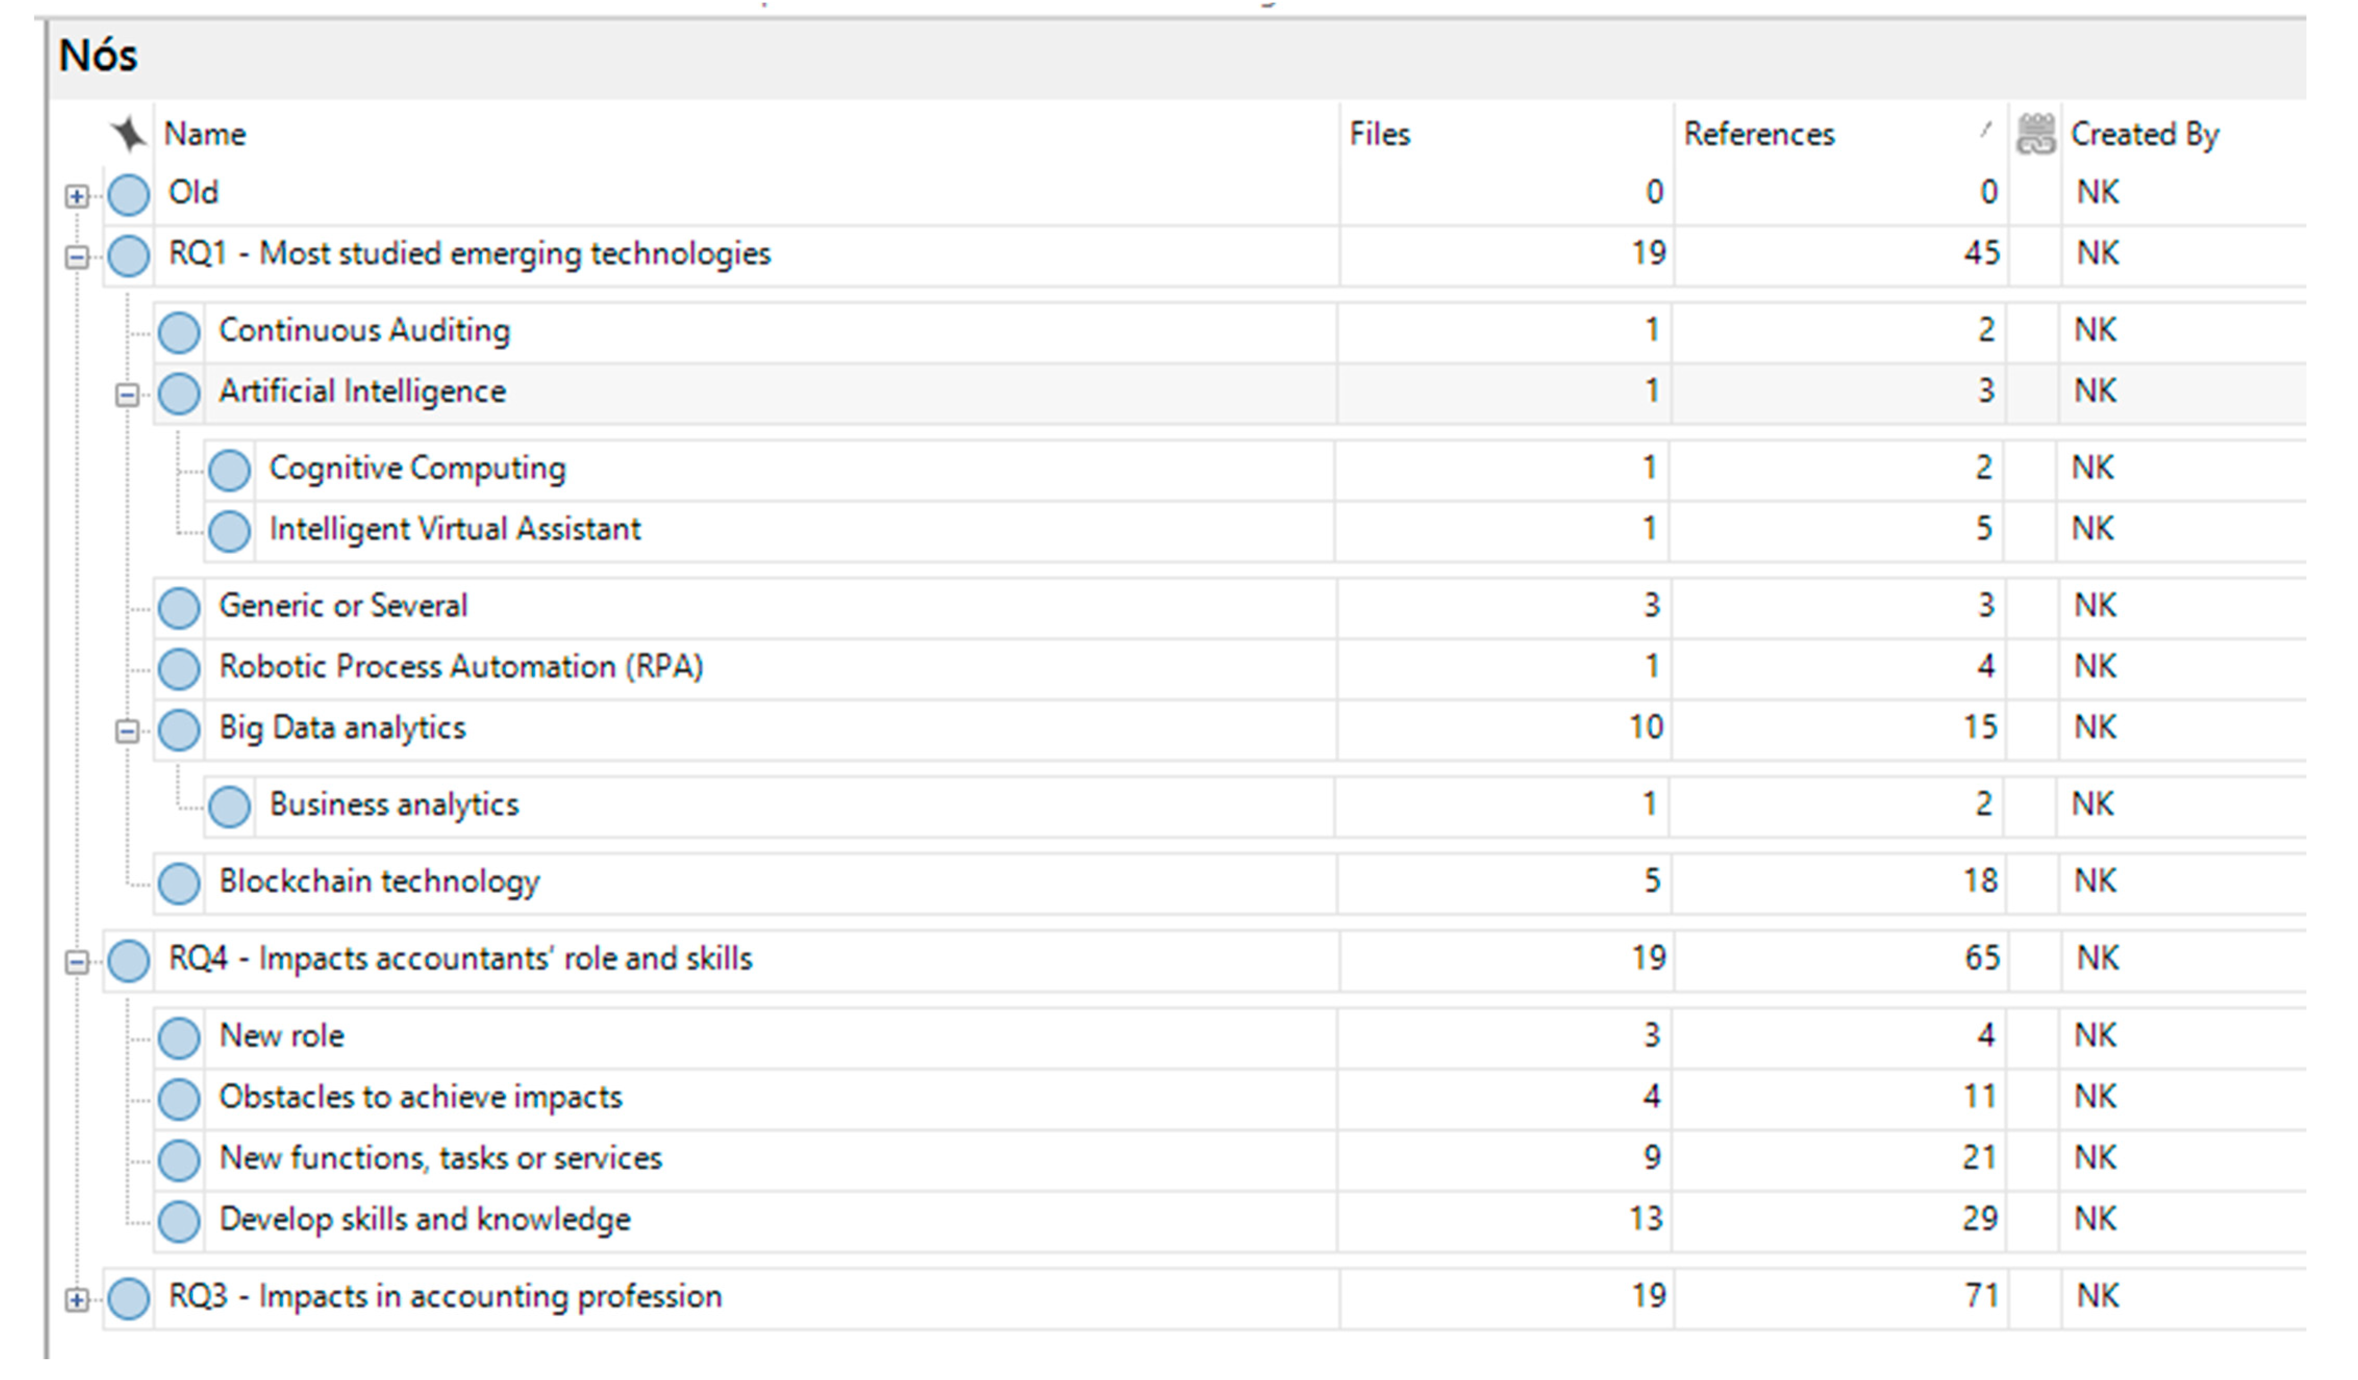Expand the Old node

[77, 196]
